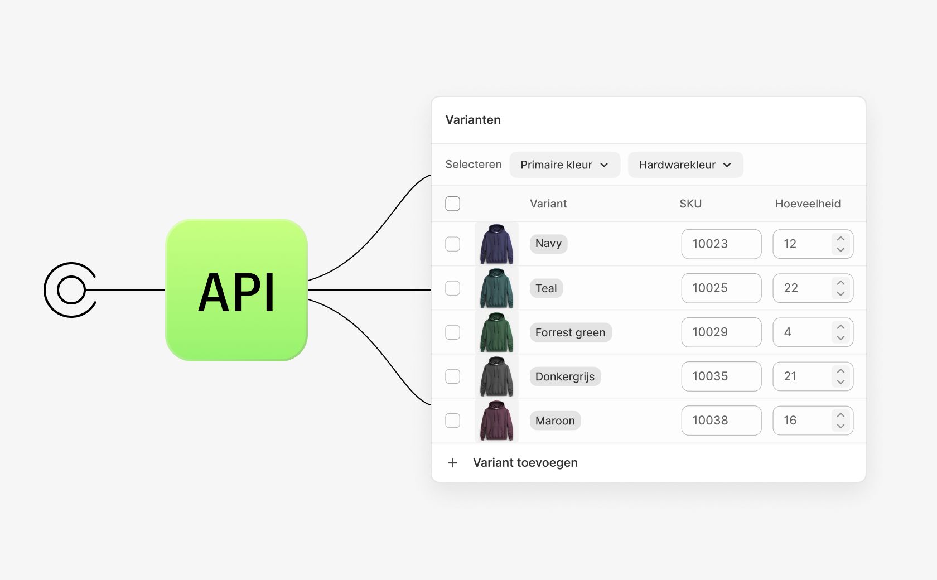This screenshot has width=937, height=580.
Task: Open the Navy hoodie thumbnail
Action: pyautogui.click(x=496, y=244)
